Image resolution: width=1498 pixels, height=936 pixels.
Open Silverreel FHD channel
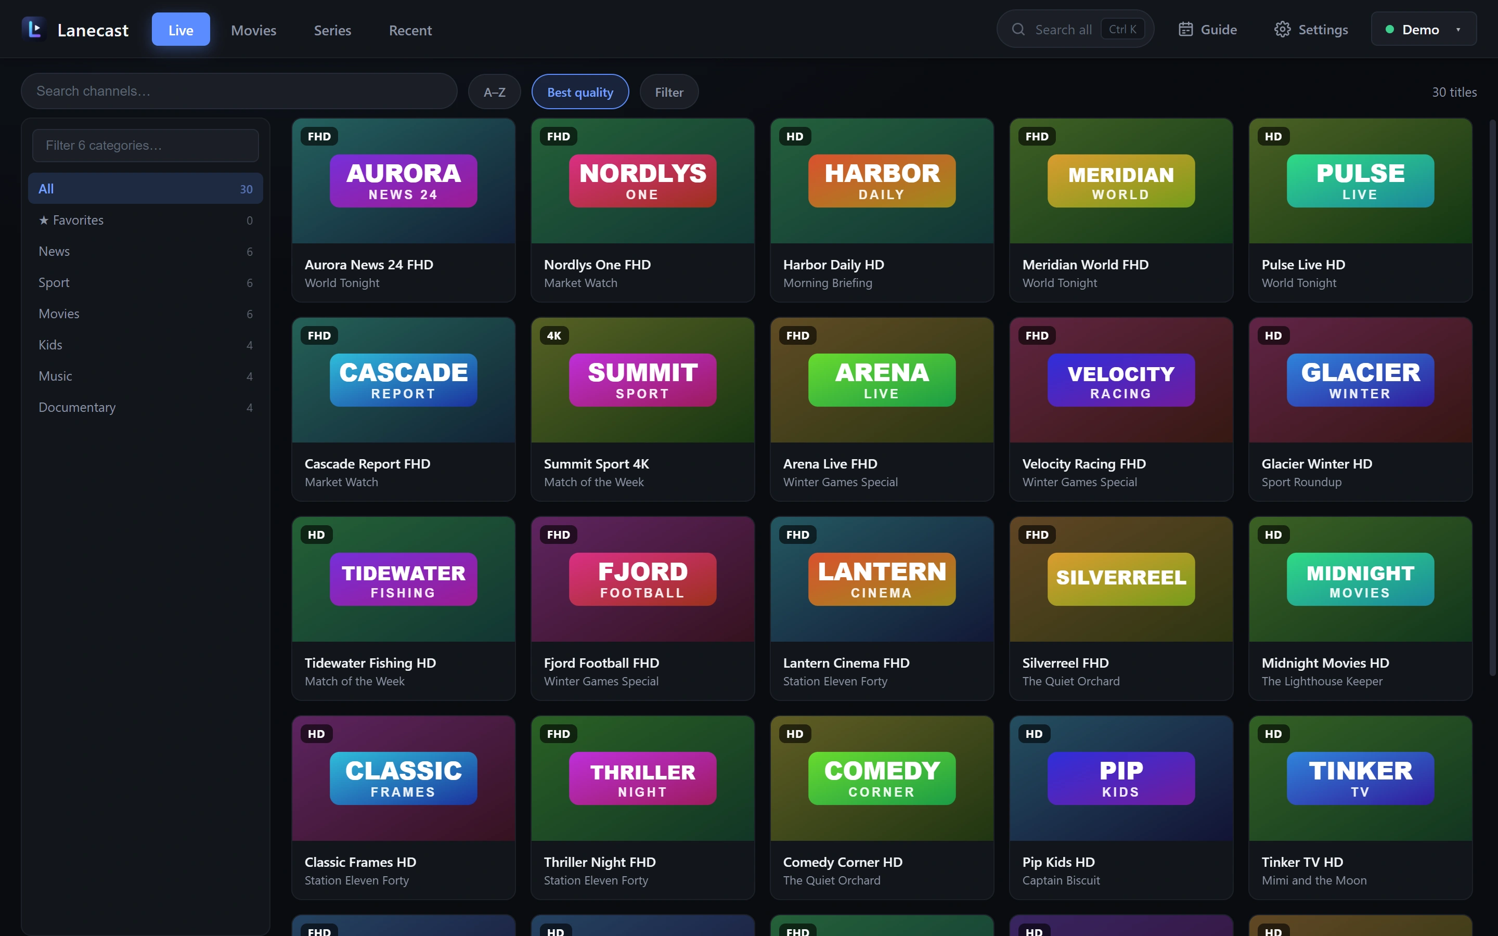point(1121,608)
